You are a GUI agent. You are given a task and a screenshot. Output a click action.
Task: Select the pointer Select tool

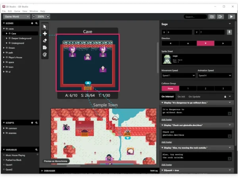click(45, 27)
